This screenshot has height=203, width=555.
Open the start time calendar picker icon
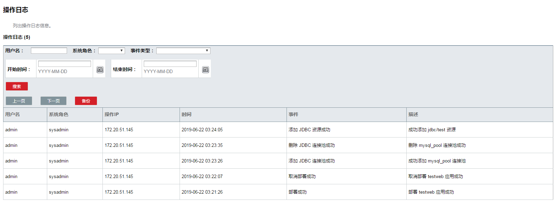(100, 70)
